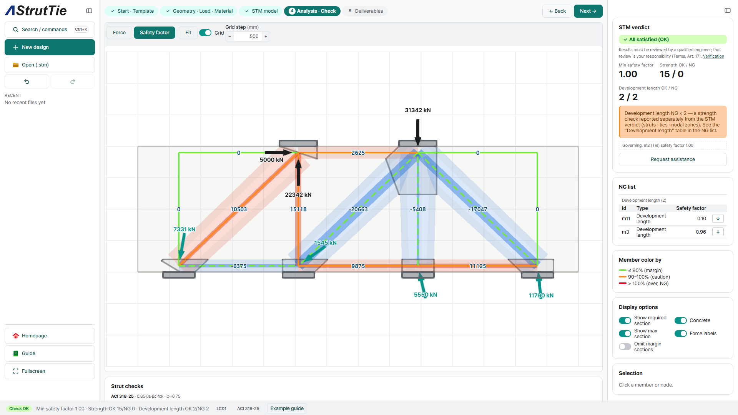The image size is (738, 415).
Task: Collapse the left sidebar panel icon
Action: pos(89,11)
